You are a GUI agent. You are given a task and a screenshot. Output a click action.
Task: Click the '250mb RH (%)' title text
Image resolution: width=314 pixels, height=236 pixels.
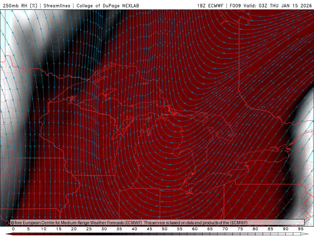(x=20, y=6)
